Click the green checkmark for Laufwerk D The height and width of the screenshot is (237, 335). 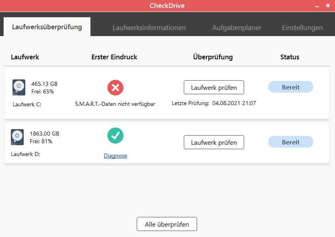(x=115, y=136)
